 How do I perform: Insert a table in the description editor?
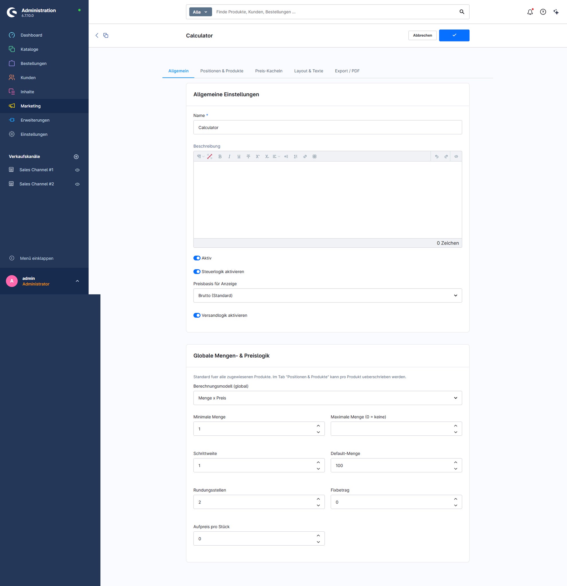point(314,156)
